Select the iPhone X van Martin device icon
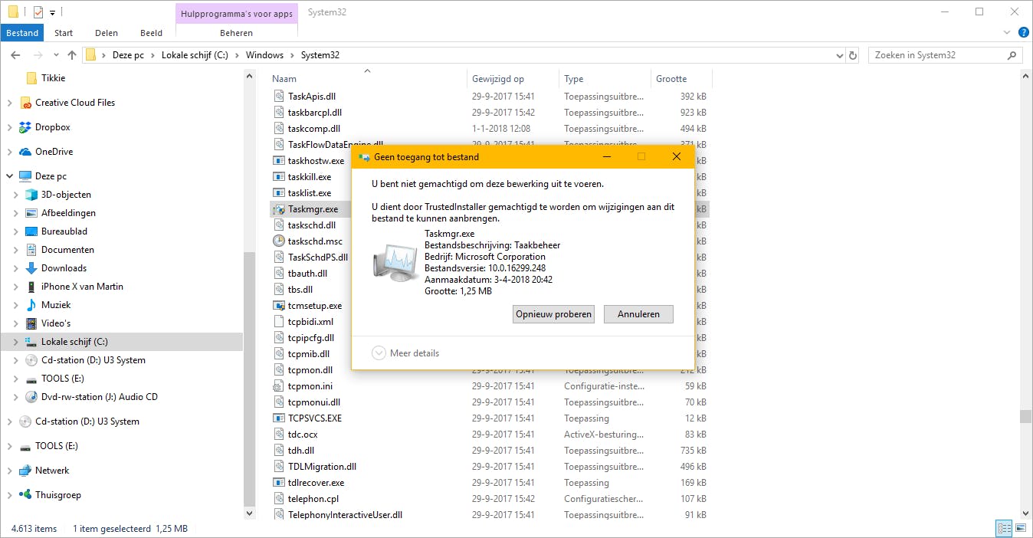Image resolution: width=1033 pixels, height=538 pixels. click(31, 287)
